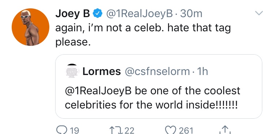This screenshot has width=274, height=134.
Task: Click the blue verified badge
Action: point(98,14)
